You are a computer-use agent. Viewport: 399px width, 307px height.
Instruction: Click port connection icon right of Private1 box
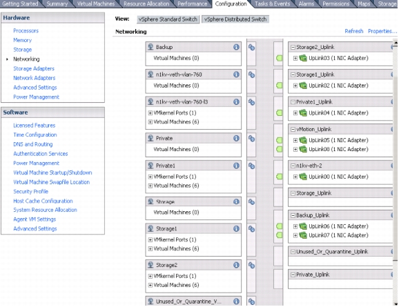(x=251, y=166)
